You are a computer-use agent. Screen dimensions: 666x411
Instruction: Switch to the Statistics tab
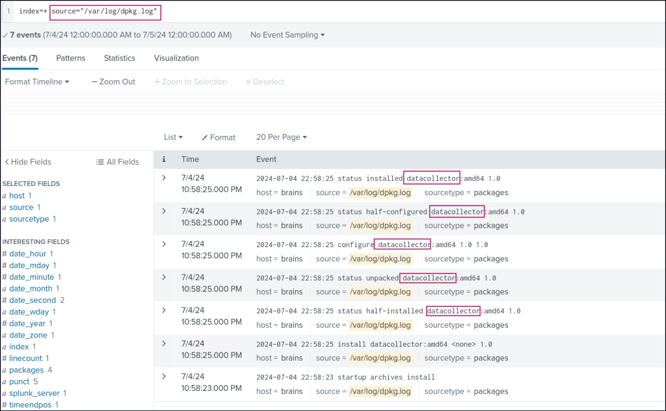120,58
